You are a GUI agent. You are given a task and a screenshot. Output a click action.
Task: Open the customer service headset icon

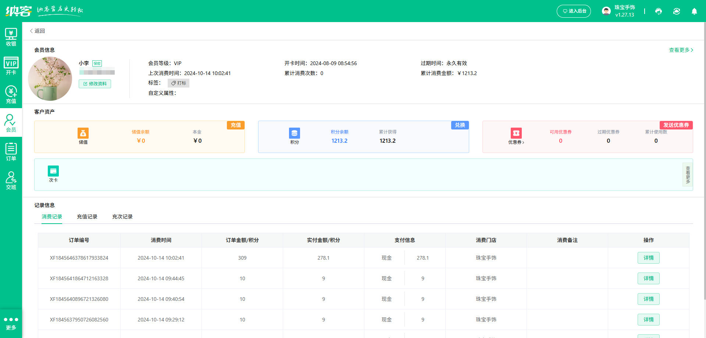tap(659, 11)
